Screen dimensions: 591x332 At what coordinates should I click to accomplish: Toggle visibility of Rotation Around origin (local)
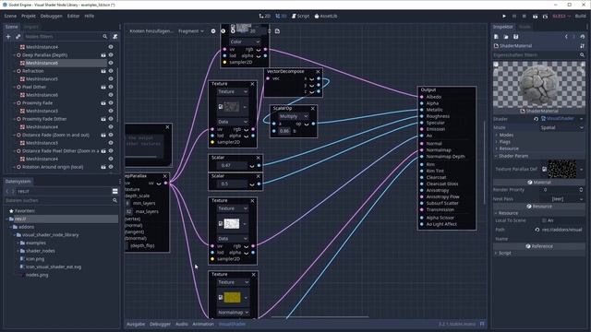[111, 167]
